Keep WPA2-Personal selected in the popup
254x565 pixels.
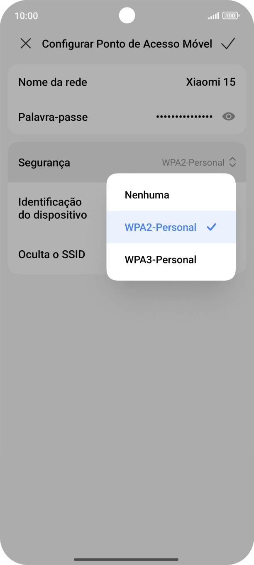[x=160, y=227]
